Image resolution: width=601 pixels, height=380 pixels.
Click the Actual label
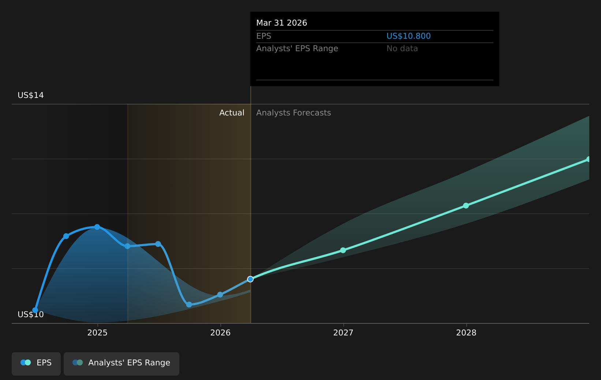click(x=232, y=113)
